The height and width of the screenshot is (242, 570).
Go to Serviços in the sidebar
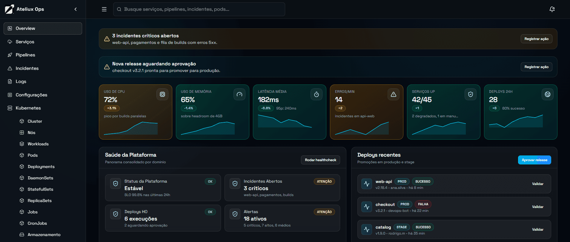(x=43, y=42)
